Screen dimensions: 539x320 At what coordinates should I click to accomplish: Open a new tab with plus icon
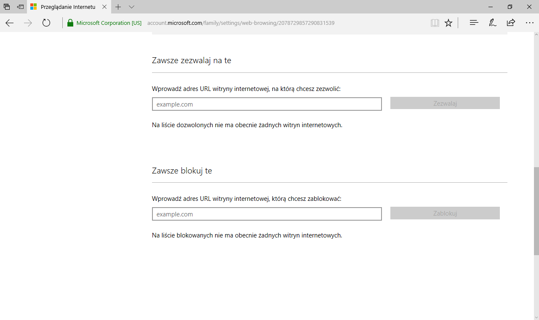tap(118, 7)
